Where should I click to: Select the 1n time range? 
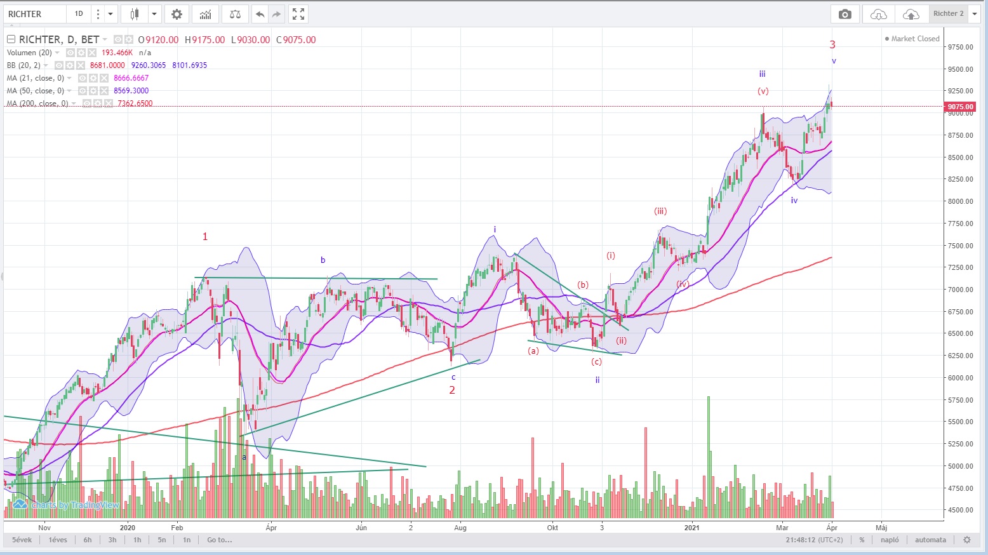(x=187, y=540)
